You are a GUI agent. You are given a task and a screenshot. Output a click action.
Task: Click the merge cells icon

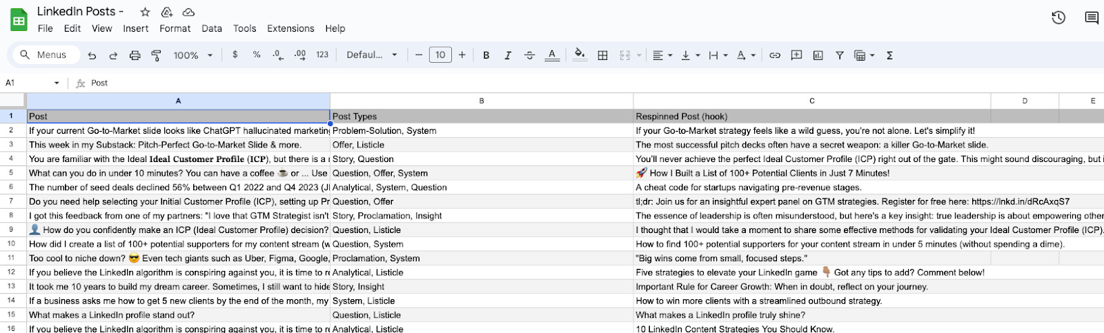tap(625, 55)
